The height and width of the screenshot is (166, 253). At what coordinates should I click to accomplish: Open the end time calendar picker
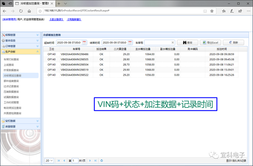pyautogui.click(x=130, y=43)
